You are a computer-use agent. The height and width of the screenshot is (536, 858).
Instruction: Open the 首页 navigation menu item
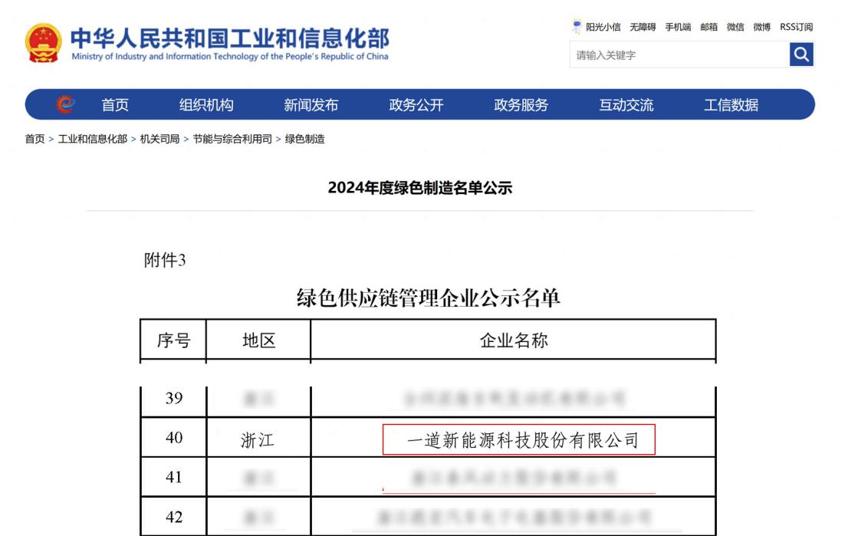[115, 105]
